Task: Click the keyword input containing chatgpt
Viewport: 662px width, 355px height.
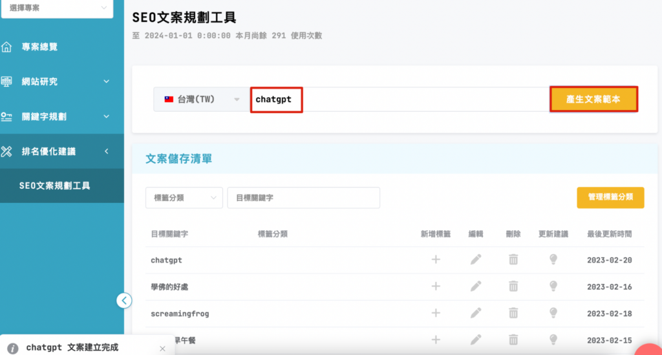Action: (x=399, y=100)
